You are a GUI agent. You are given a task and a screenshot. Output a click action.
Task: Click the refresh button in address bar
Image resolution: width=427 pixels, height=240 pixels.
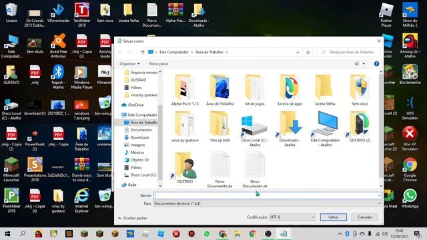308,52
